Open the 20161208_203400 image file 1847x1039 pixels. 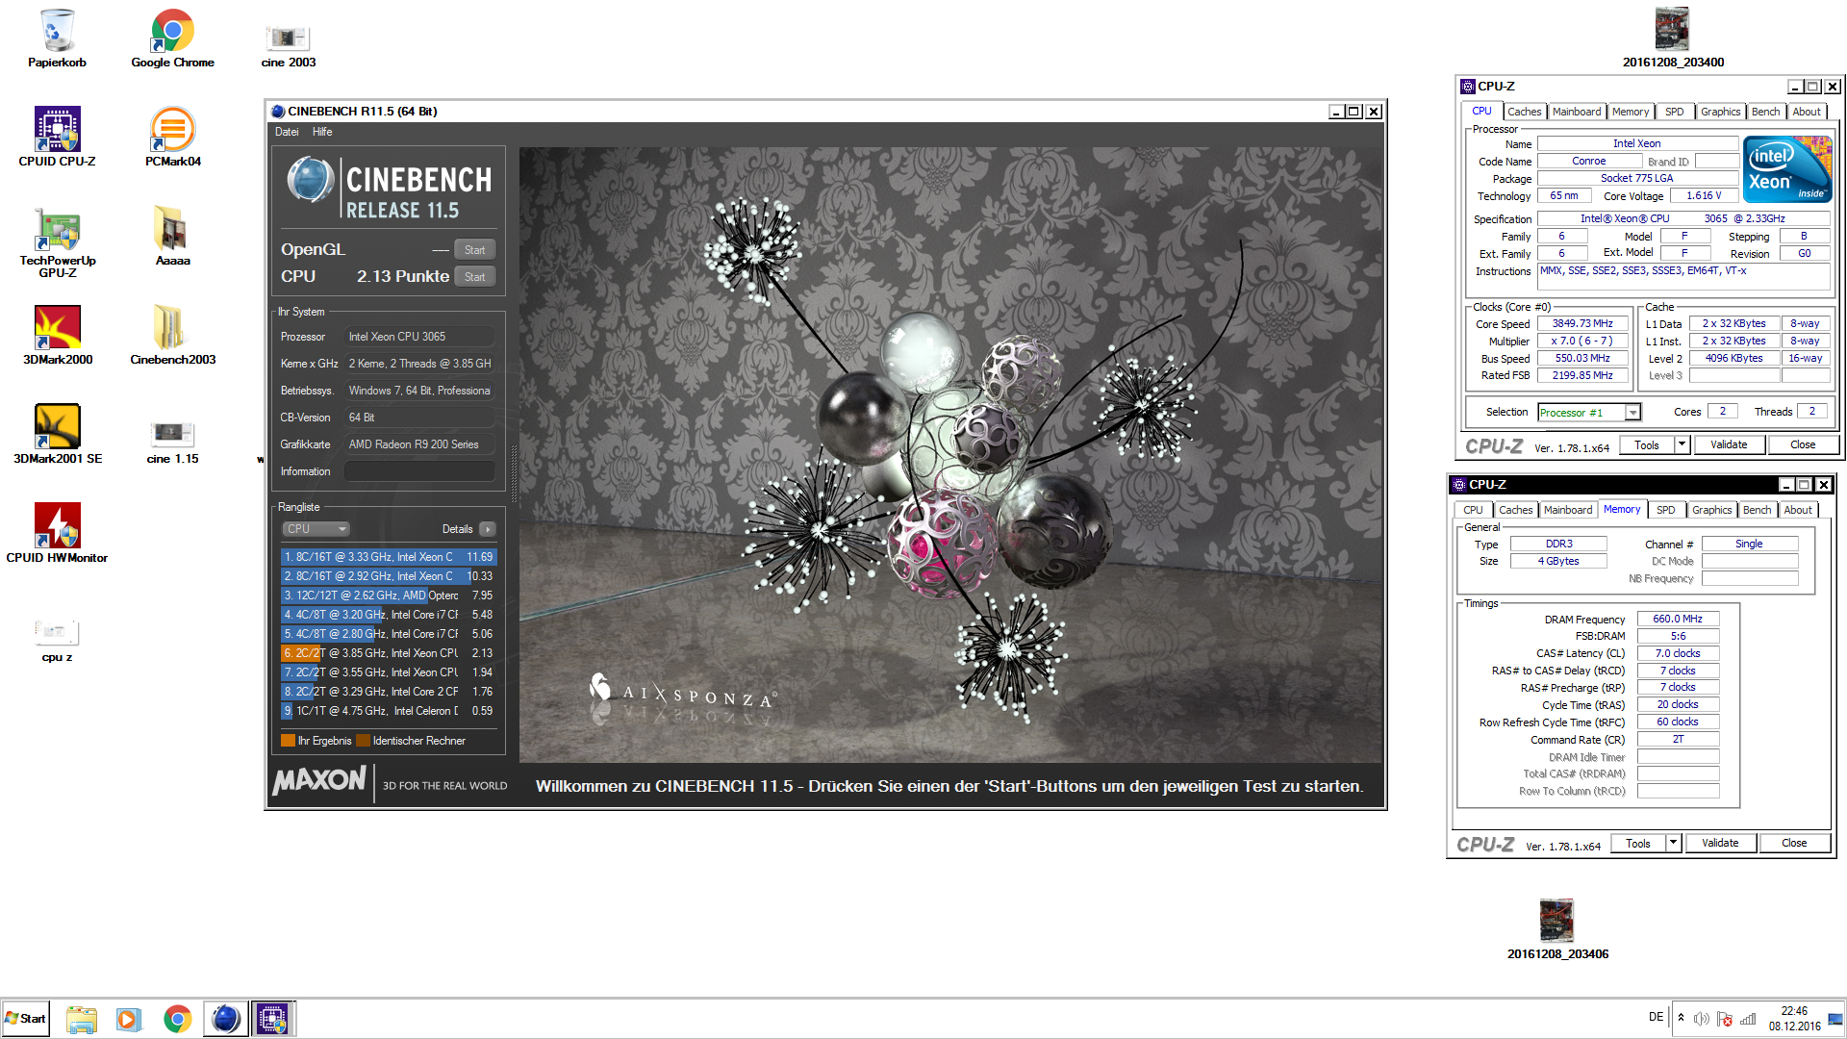1673,38
